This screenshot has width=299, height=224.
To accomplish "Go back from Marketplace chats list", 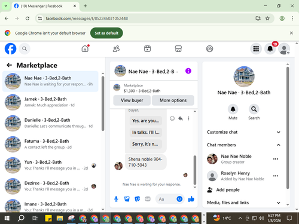I will click(x=9, y=65).
